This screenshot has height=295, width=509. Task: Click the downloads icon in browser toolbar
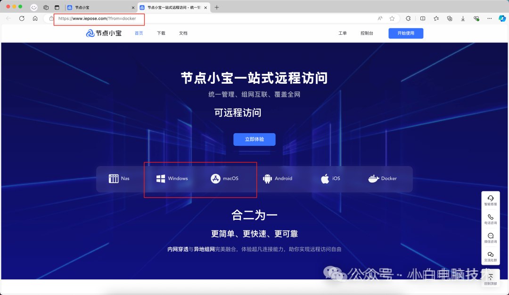click(x=462, y=19)
